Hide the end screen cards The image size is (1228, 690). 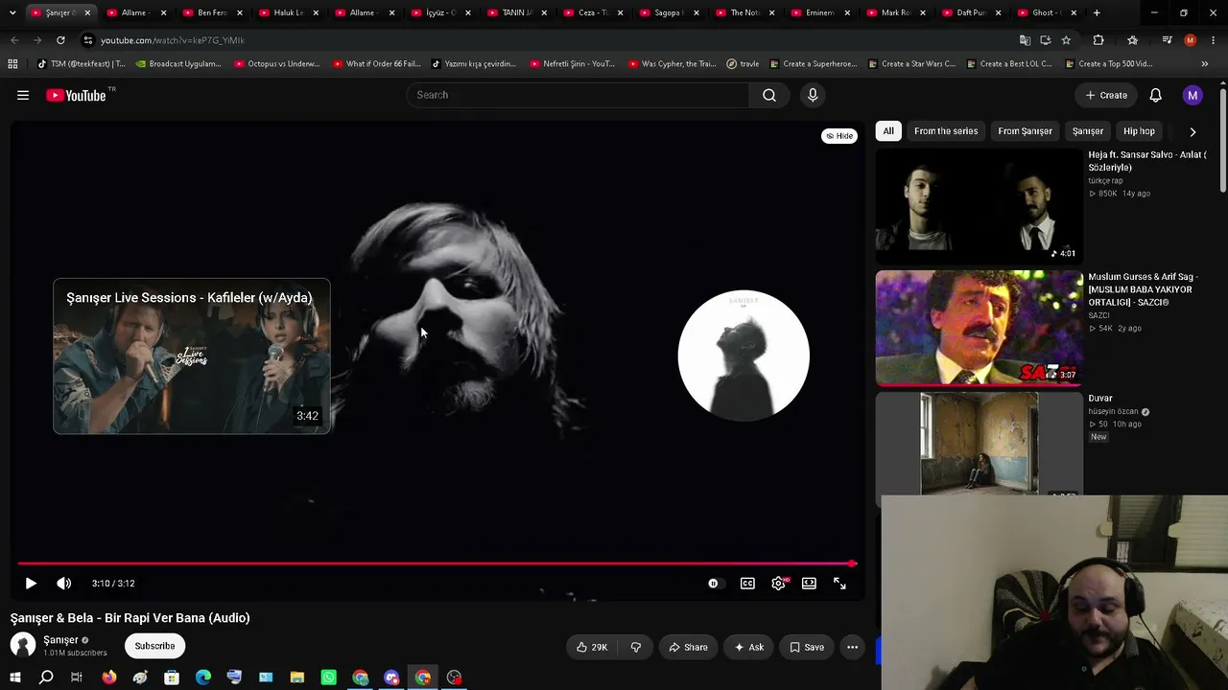[839, 136]
